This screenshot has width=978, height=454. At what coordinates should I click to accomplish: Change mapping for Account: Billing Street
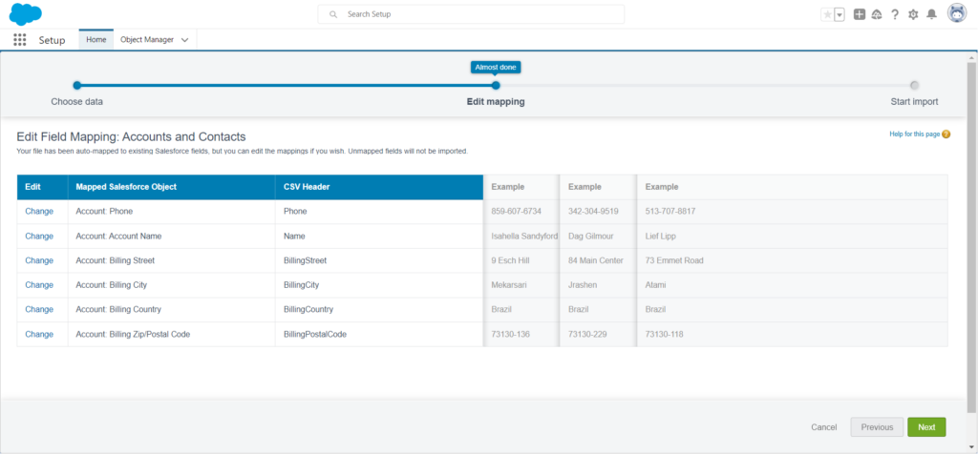(39, 260)
